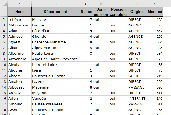Click the cell containing "Lelièvre"
This screenshot has width=171, height=115.
click(19, 19)
